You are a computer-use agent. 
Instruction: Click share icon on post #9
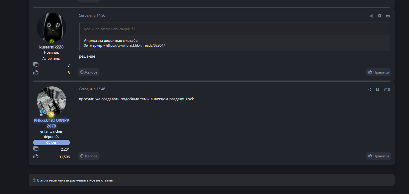point(371,16)
